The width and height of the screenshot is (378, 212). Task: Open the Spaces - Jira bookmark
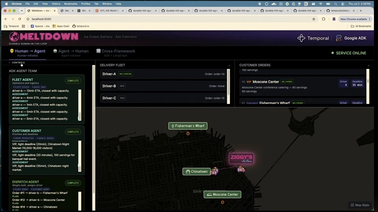(x=40, y=26)
